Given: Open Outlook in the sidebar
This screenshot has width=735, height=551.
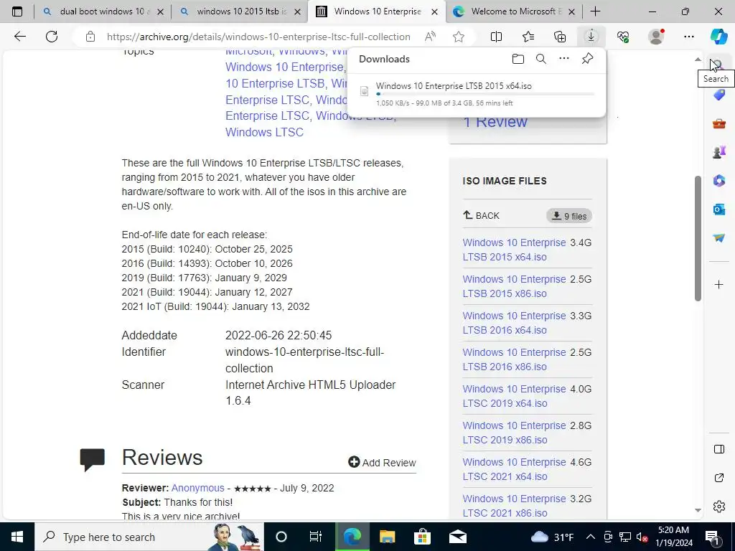Looking at the screenshot, I should [x=719, y=209].
